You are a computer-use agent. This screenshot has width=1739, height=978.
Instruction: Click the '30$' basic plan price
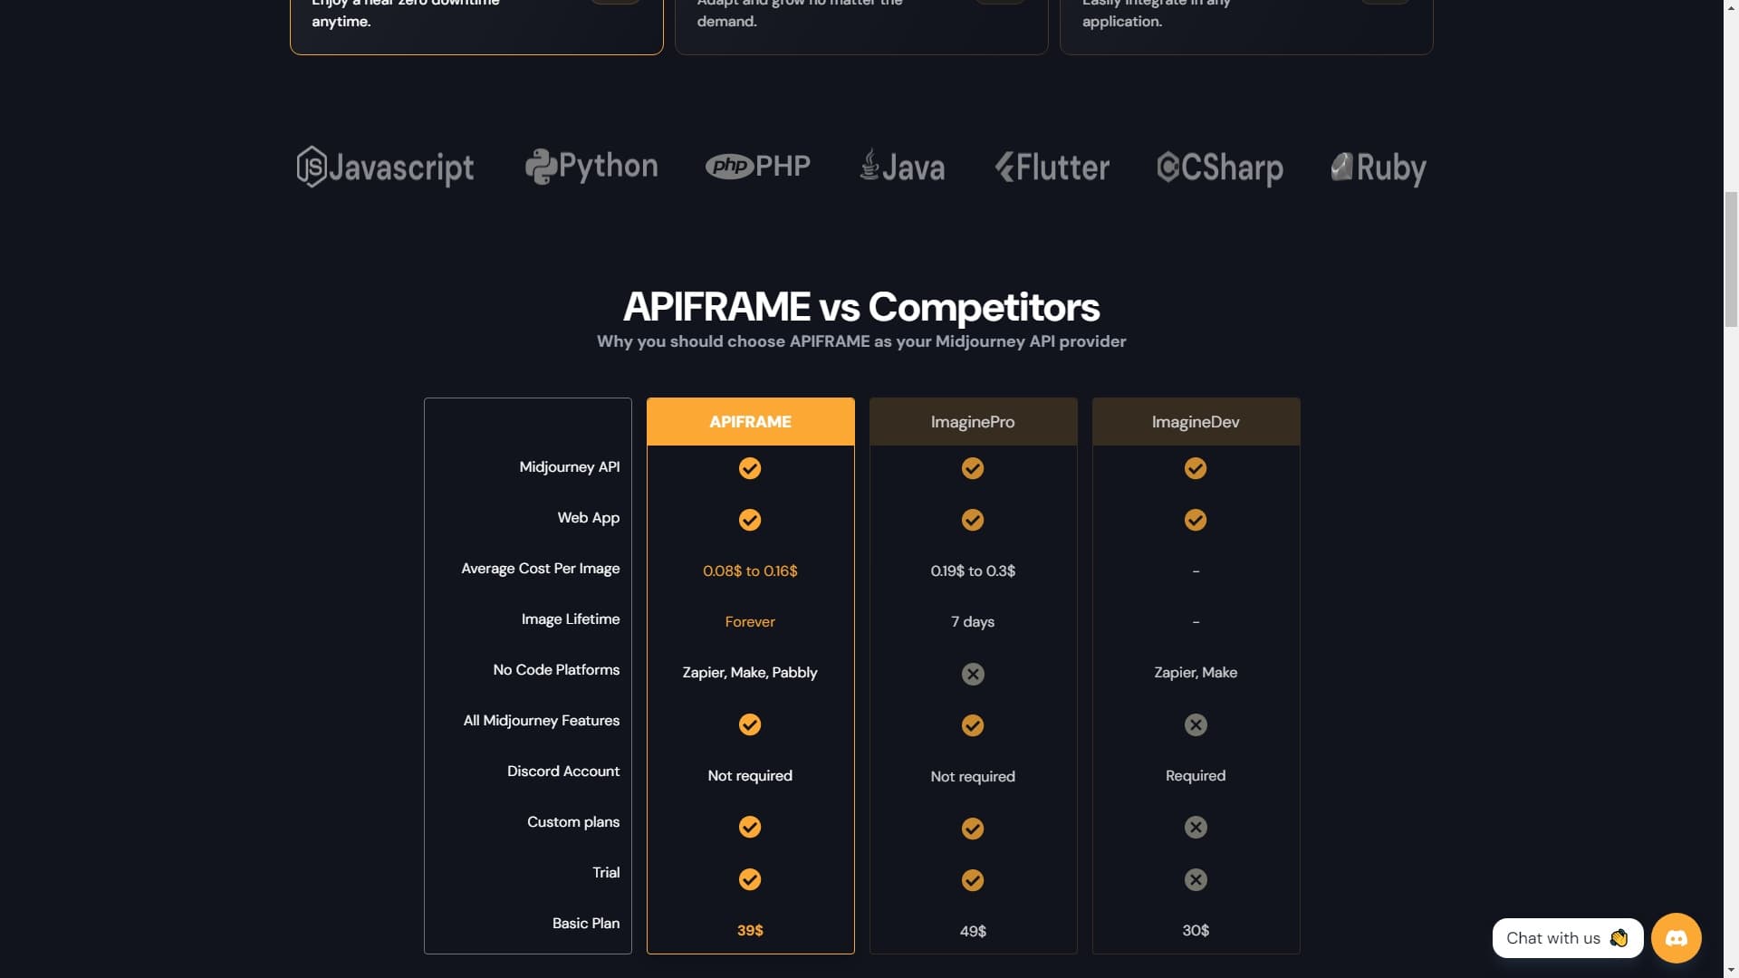[x=1196, y=930]
